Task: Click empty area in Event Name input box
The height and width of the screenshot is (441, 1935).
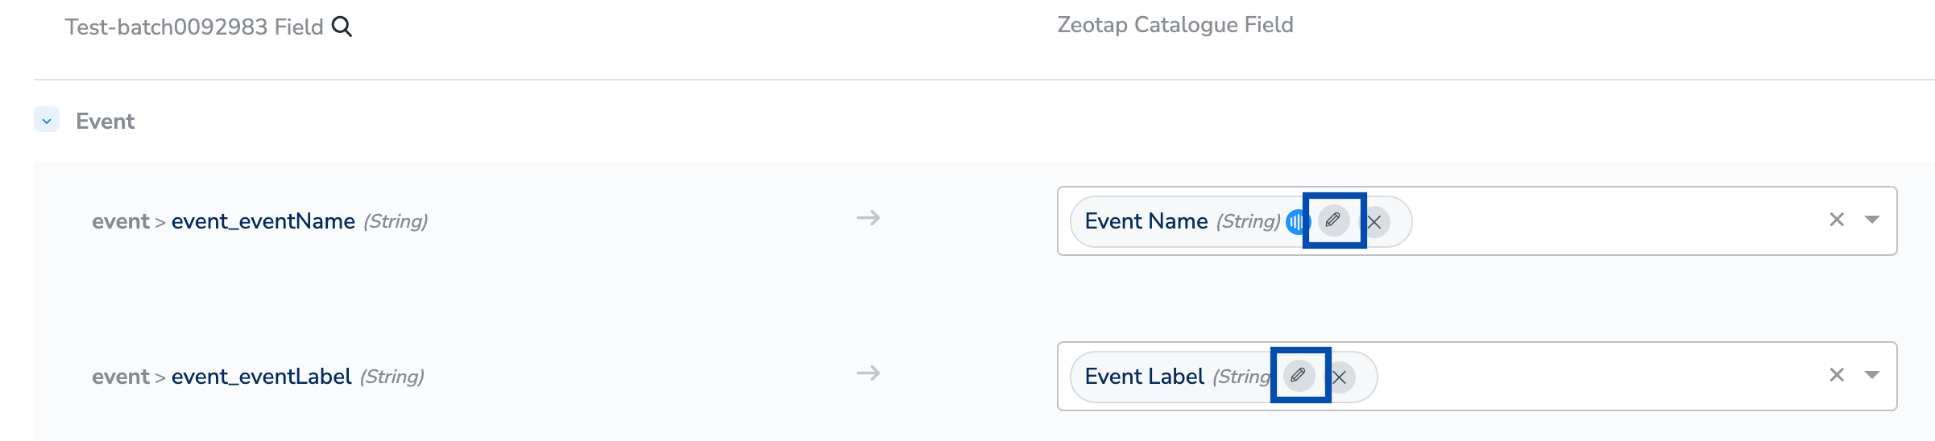Action: pos(1611,221)
